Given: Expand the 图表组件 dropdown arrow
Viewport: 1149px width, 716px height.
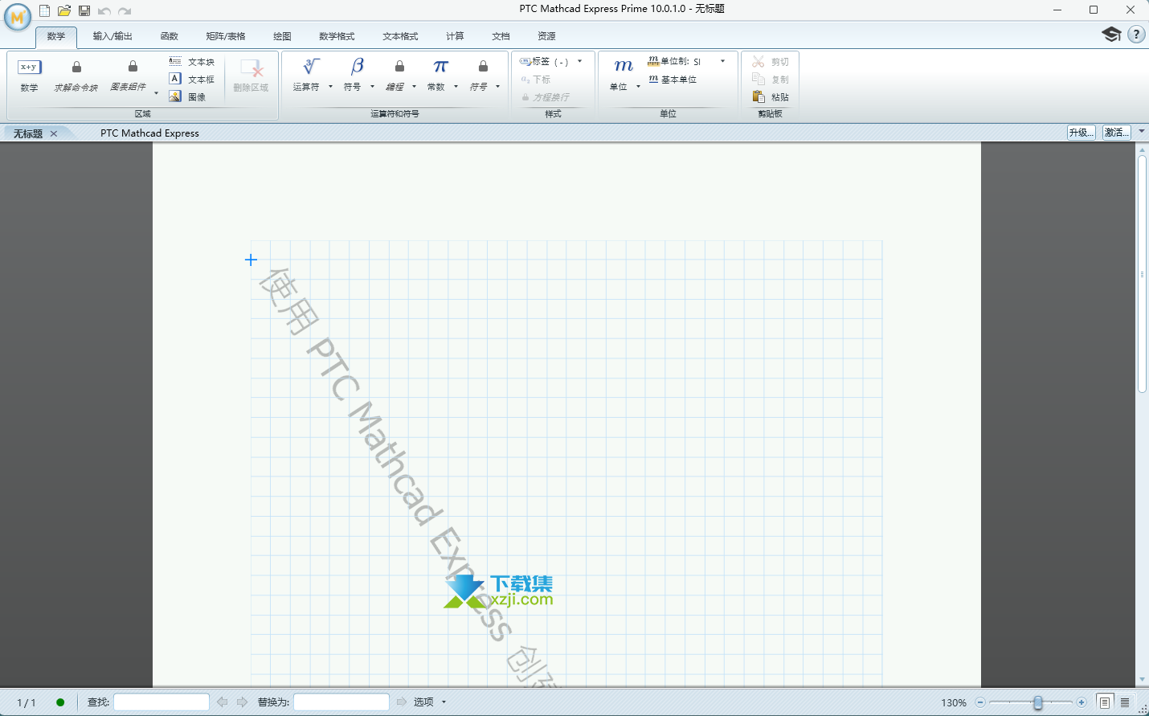Looking at the screenshot, I should 156,93.
